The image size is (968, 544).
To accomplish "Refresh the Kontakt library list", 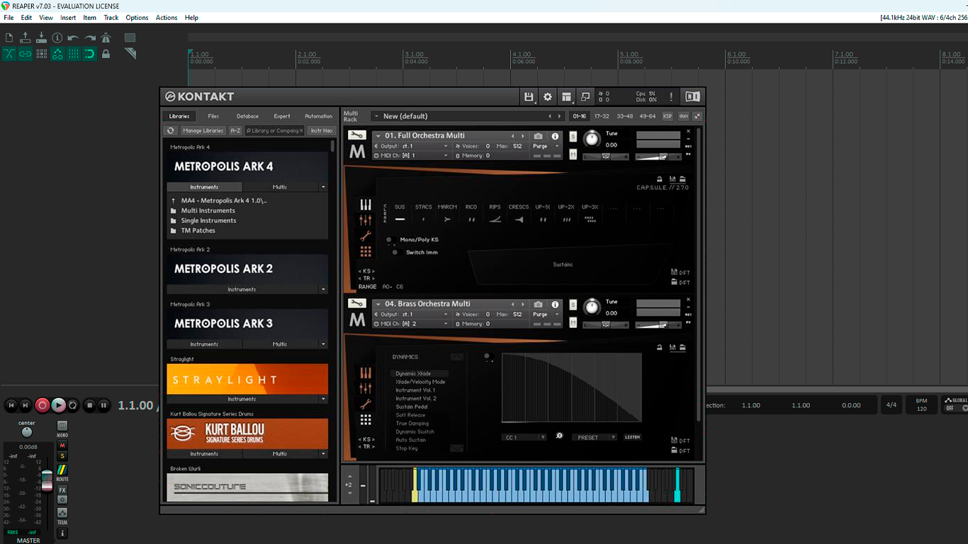I will (x=171, y=130).
